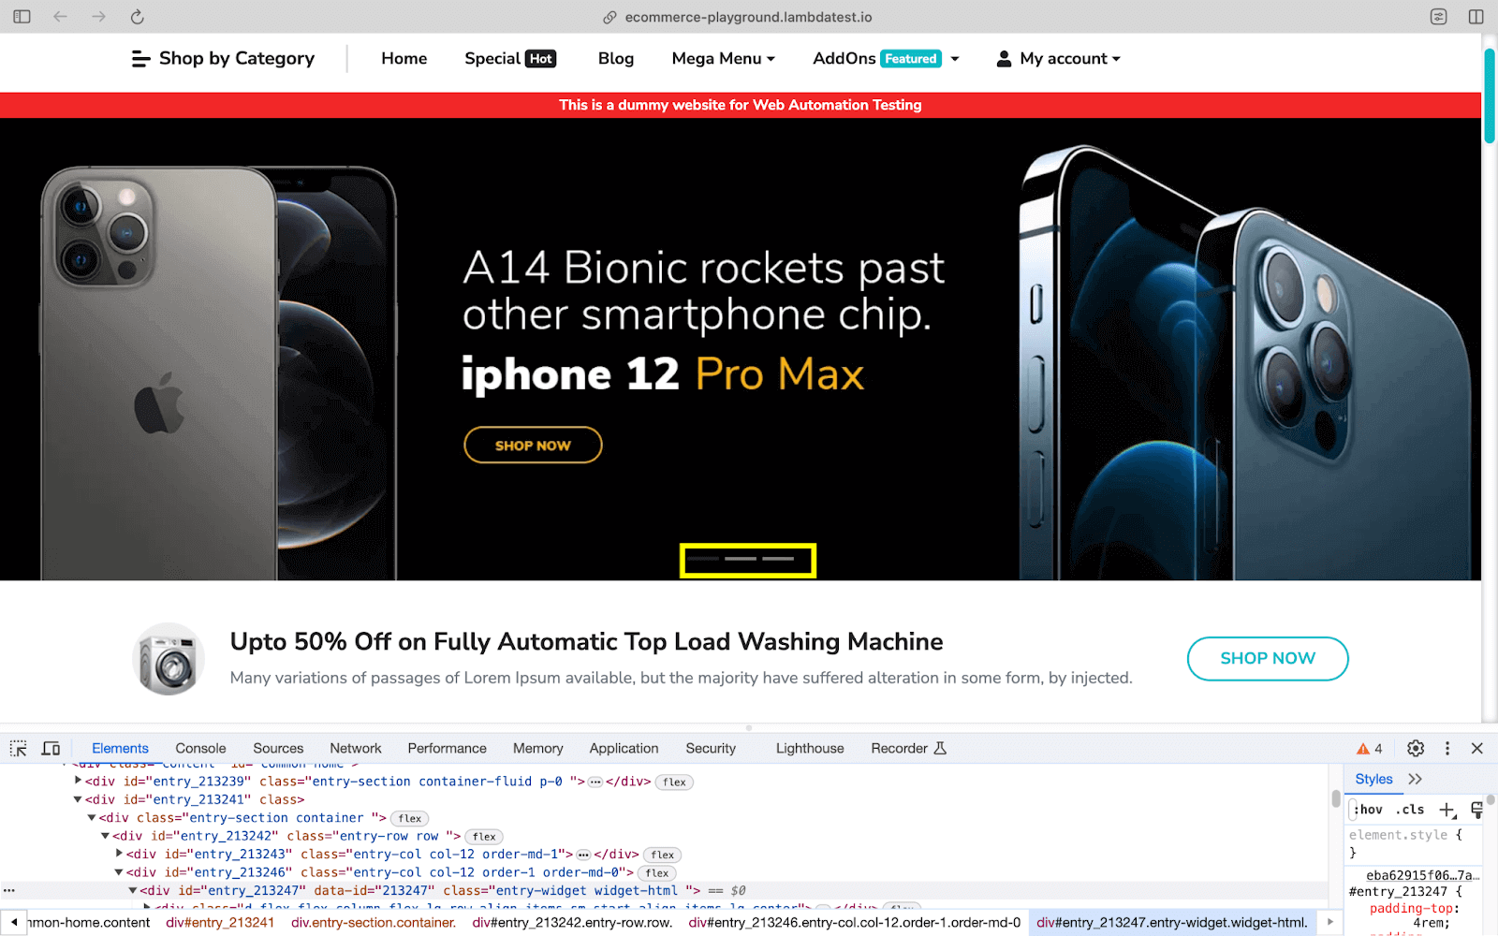This screenshot has width=1498, height=936.
Task: Click the Shop by Category hamburger icon
Action: coord(140,59)
